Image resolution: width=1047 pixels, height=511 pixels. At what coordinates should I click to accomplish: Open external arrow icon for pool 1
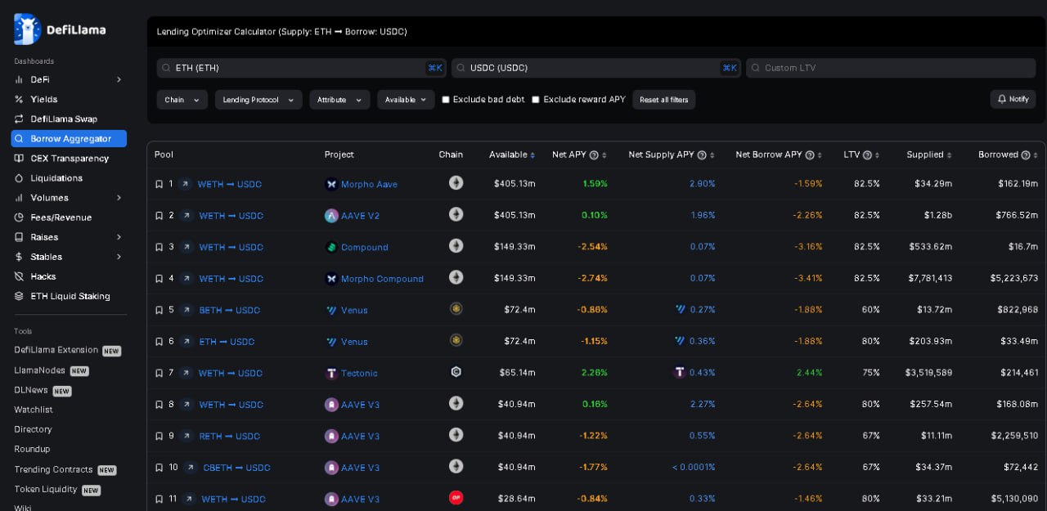pyautogui.click(x=186, y=184)
